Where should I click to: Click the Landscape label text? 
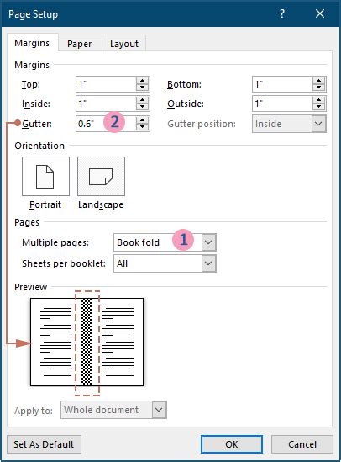[x=101, y=204]
